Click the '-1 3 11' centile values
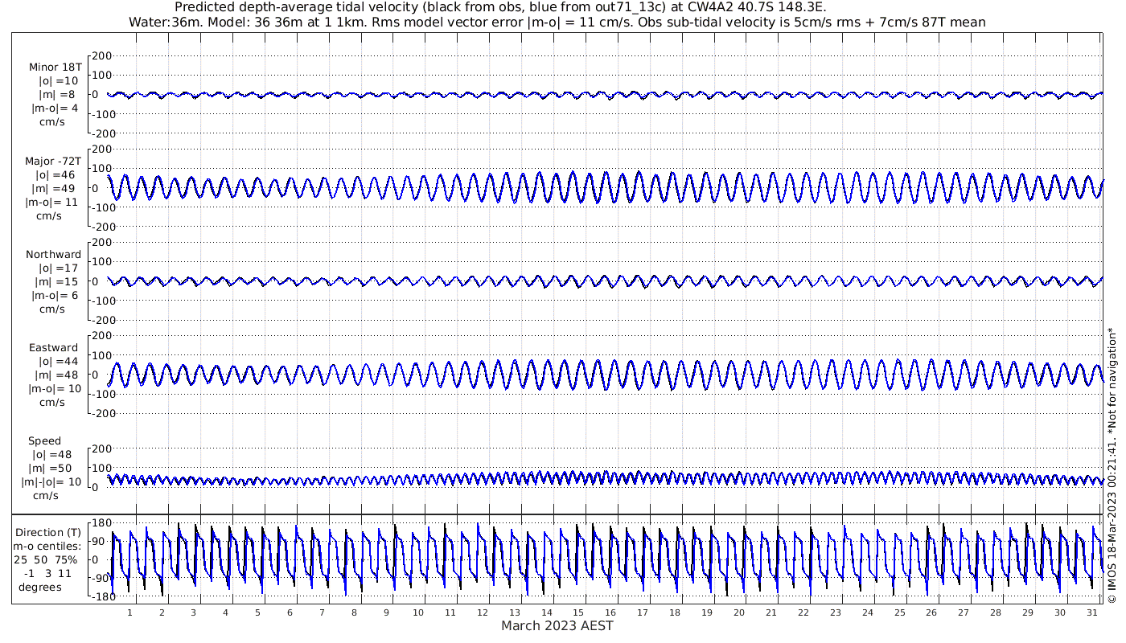The width and height of the screenshot is (1126, 643). (x=48, y=573)
